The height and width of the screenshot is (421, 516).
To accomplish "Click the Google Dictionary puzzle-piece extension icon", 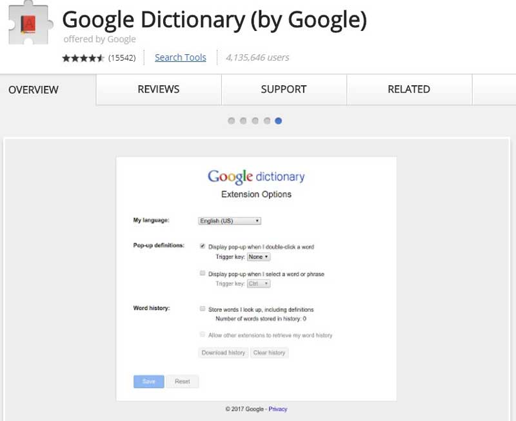I will [30, 23].
